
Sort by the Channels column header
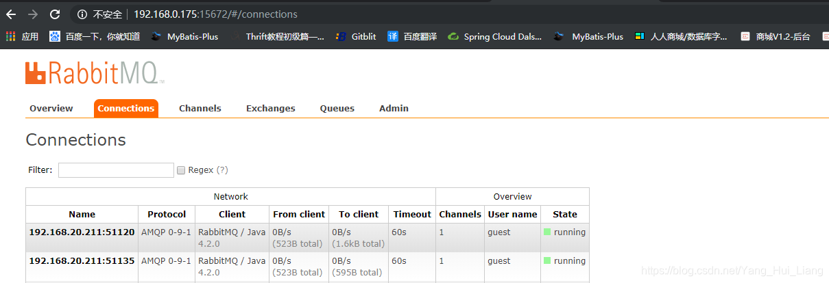(x=460, y=214)
